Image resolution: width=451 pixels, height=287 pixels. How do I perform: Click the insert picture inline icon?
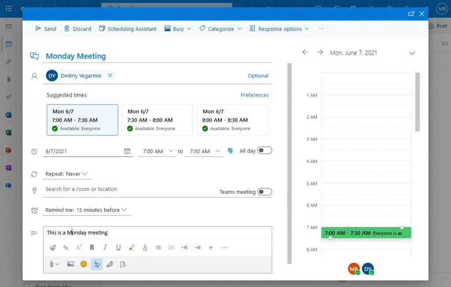pyautogui.click(x=70, y=264)
